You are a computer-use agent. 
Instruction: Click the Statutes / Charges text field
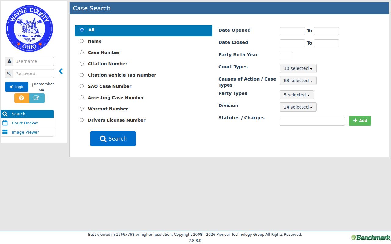point(312,121)
